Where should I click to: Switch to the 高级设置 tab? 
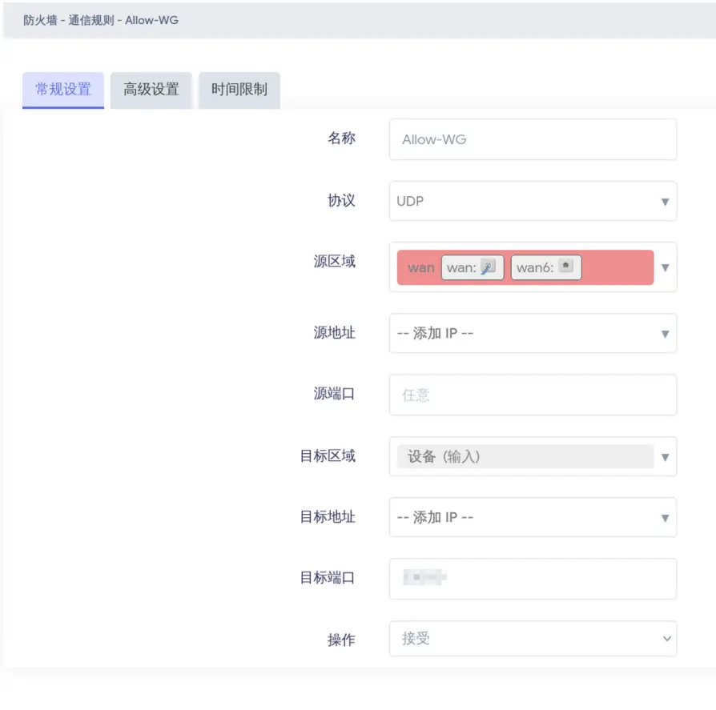pos(151,90)
